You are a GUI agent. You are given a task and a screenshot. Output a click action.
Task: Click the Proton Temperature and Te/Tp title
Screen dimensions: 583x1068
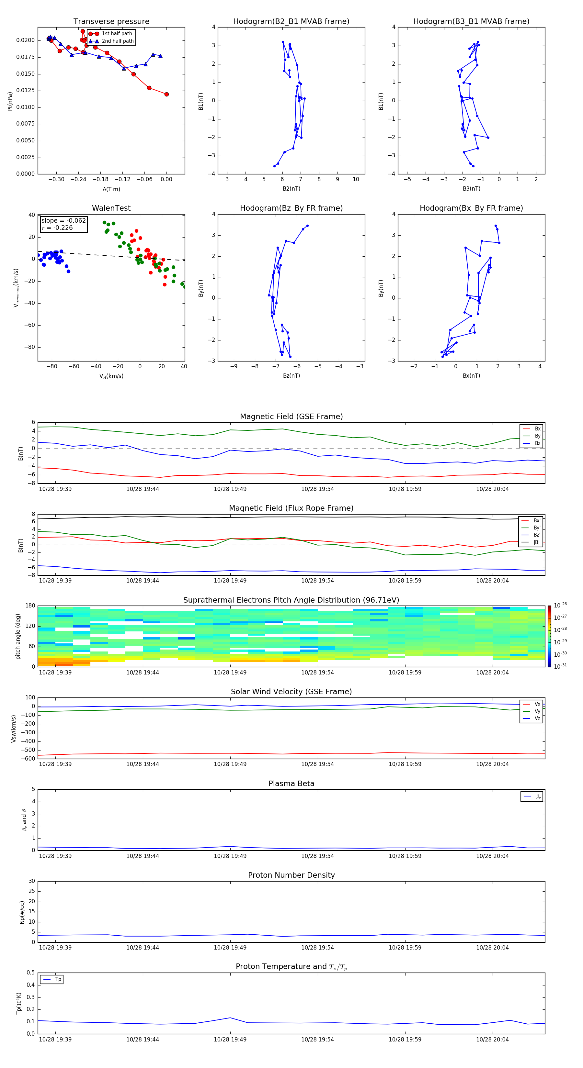[x=291, y=967]
